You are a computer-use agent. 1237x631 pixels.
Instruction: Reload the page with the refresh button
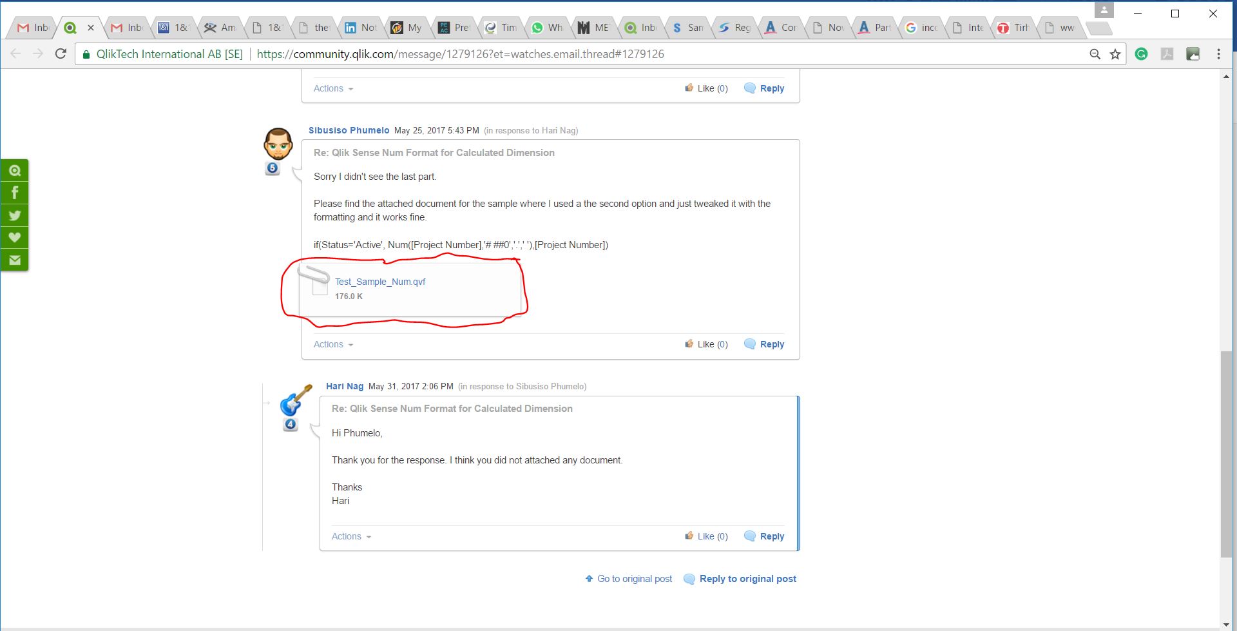coord(61,54)
